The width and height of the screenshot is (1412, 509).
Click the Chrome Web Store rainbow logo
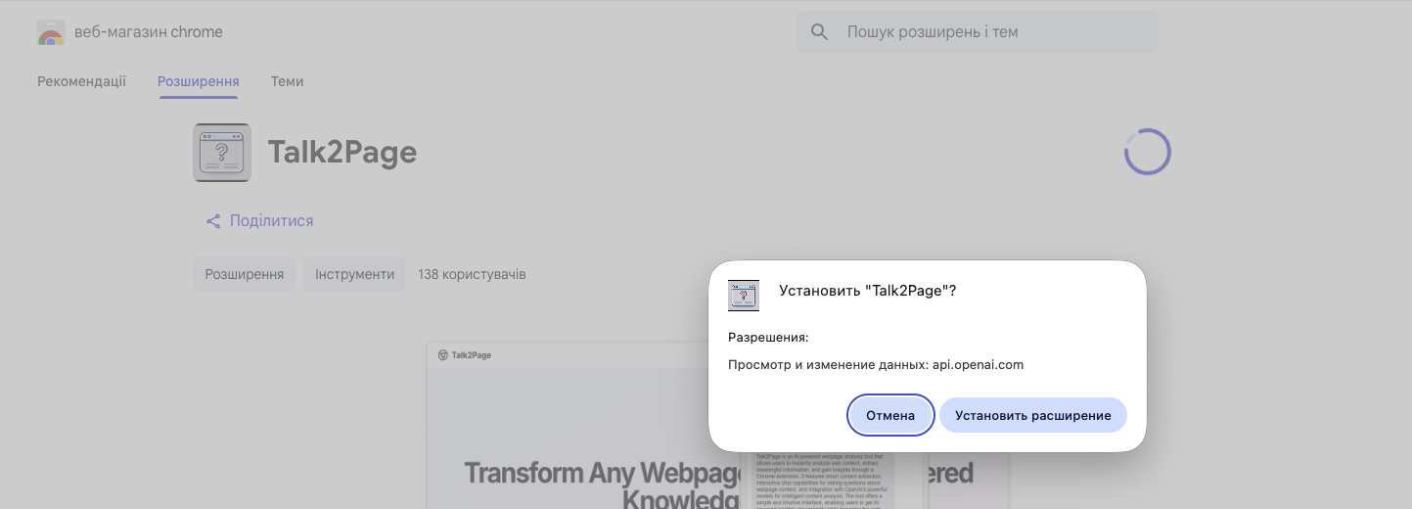pos(51,32)
